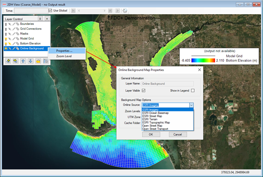Select ESRI Terrain option
The height and width of the screenshot is (177, 263).
pyautogui.click(x=168, y=119)
